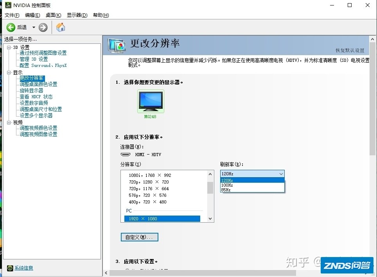Open 配置 Surround、PhysX
The height and width of the screenshot is (277, 377).
(x=43, y=65)
